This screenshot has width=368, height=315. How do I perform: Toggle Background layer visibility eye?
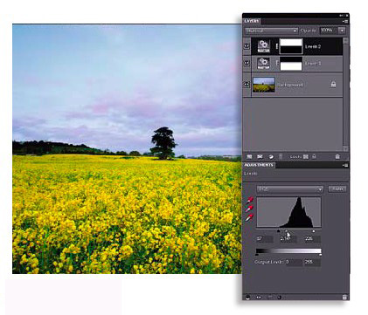click(246, 85)
